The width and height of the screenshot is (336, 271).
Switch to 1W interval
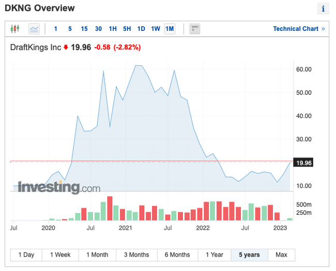(x=156, y=29)
